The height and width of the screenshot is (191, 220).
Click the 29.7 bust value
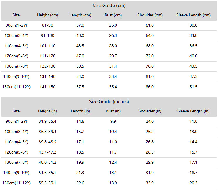click(113, 56)
